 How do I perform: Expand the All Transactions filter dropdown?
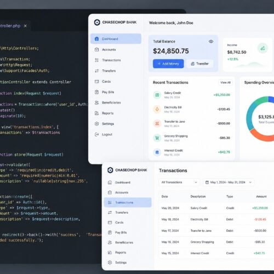[x=179, y=182]
